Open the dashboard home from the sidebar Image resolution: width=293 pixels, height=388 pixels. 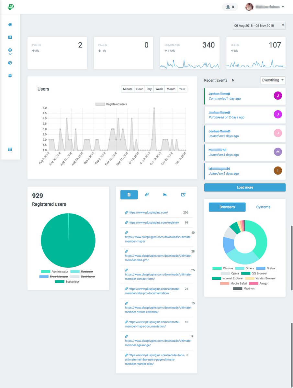[10, 24]
